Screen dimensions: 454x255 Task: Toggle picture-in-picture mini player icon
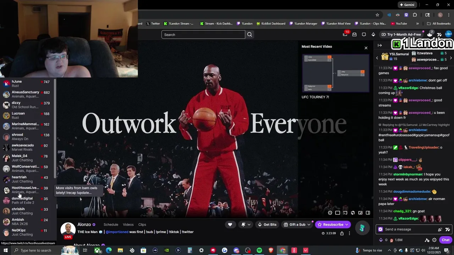(x=360, y=213)
